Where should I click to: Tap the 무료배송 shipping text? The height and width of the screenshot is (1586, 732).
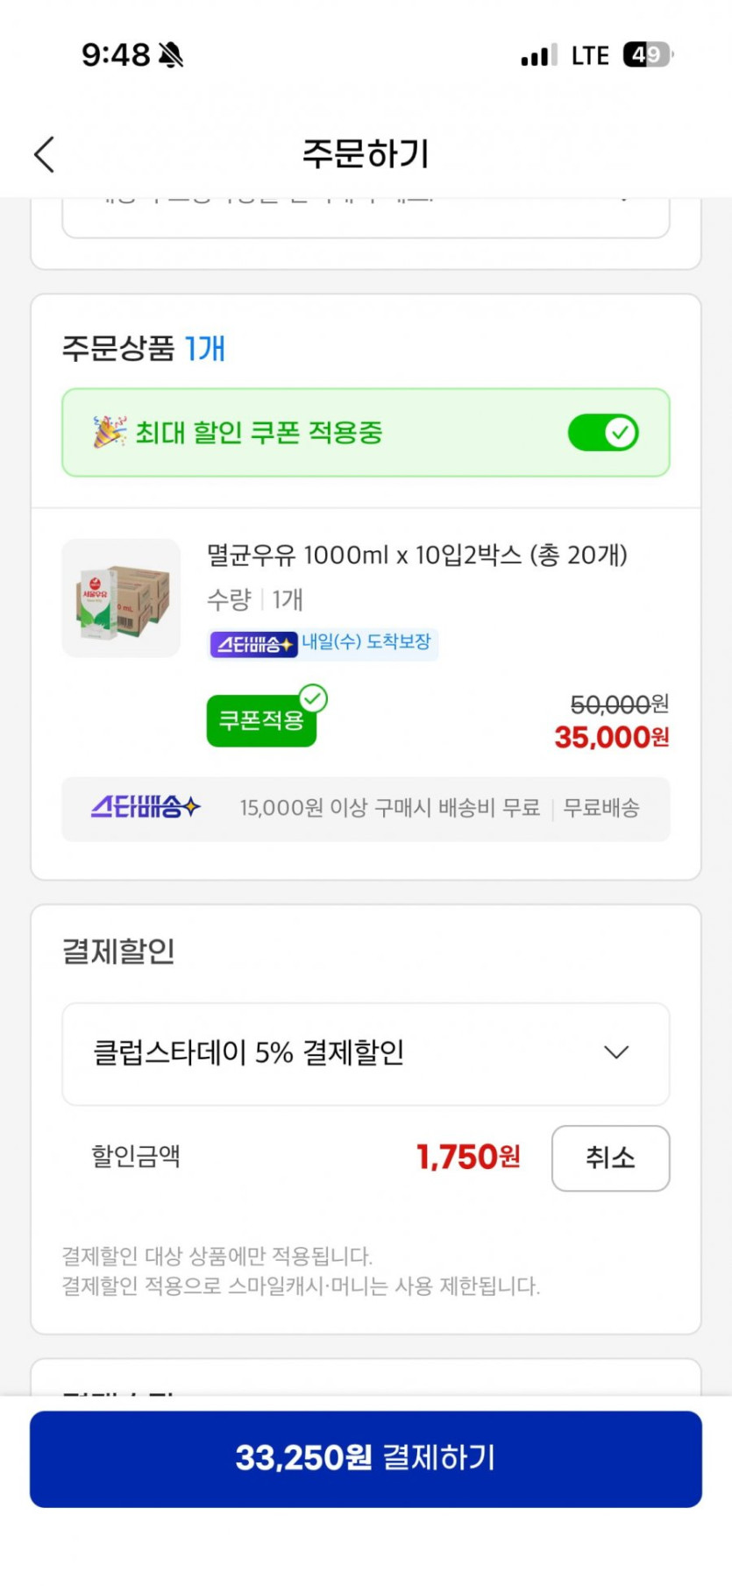pos(601,808)
